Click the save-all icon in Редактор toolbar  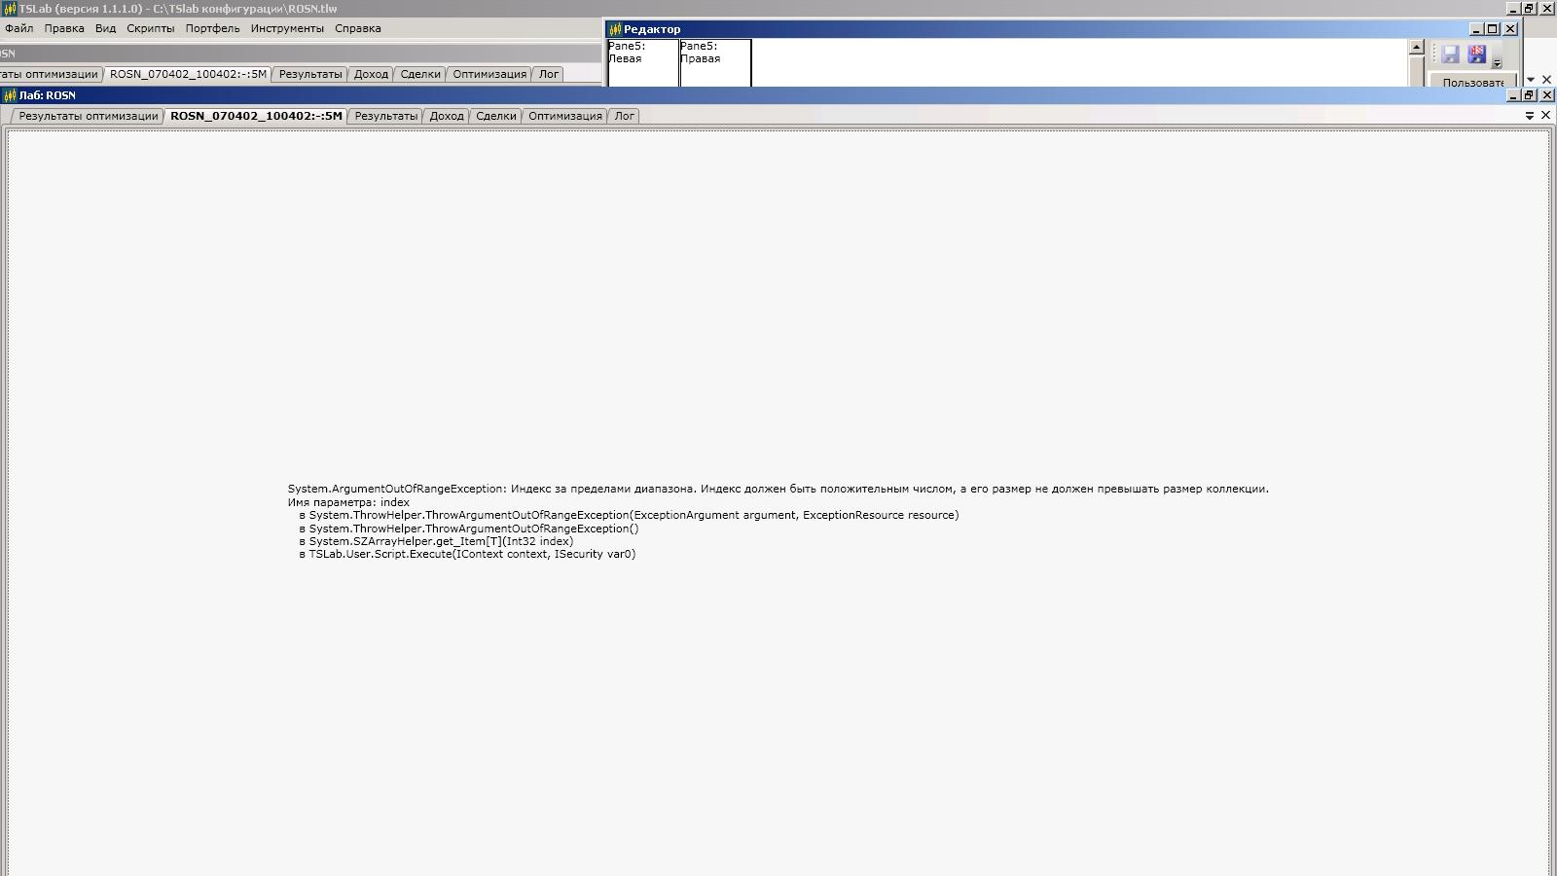(x=1477, y=55)
